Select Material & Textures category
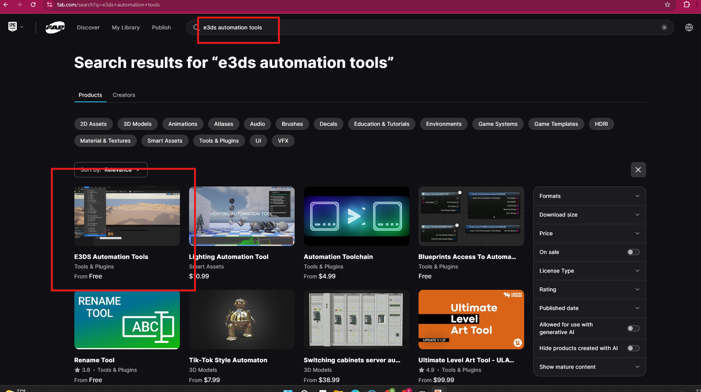Image resolution: width=701 pixels, height=392 pixels. [x=105, y=141]
